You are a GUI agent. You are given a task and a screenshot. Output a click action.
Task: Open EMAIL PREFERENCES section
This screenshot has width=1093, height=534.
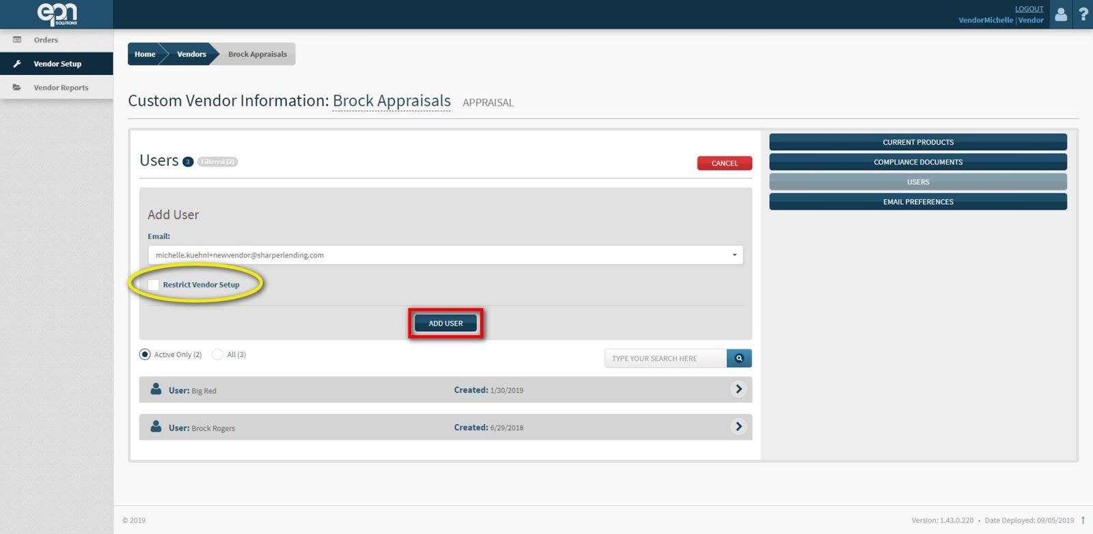[918, 201]
